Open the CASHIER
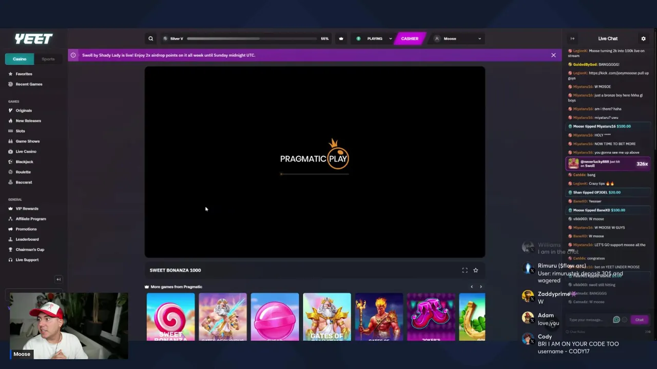The height and width of the screenshot is (369, 657). pyautogui.click(x=410, y=38)
